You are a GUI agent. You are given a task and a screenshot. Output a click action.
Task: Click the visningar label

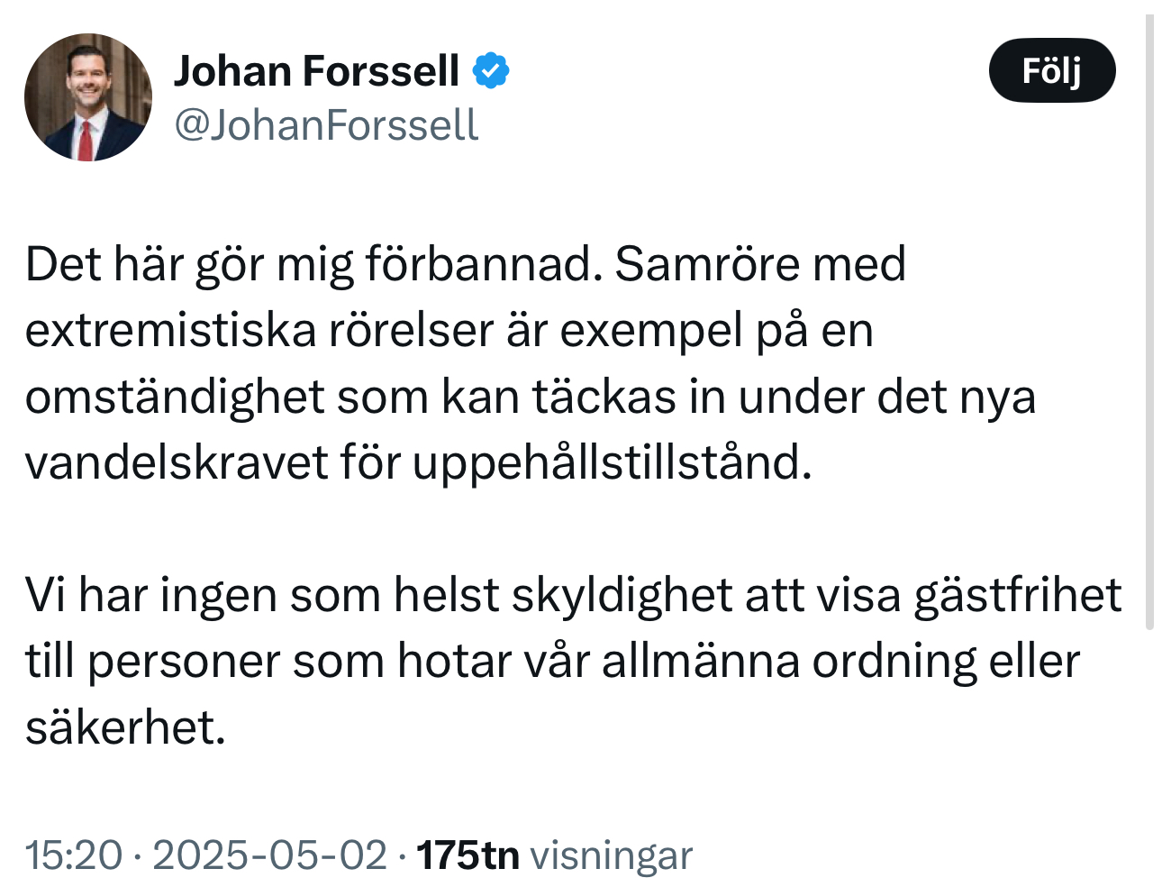pyautogui.click(x=612, y=855)
